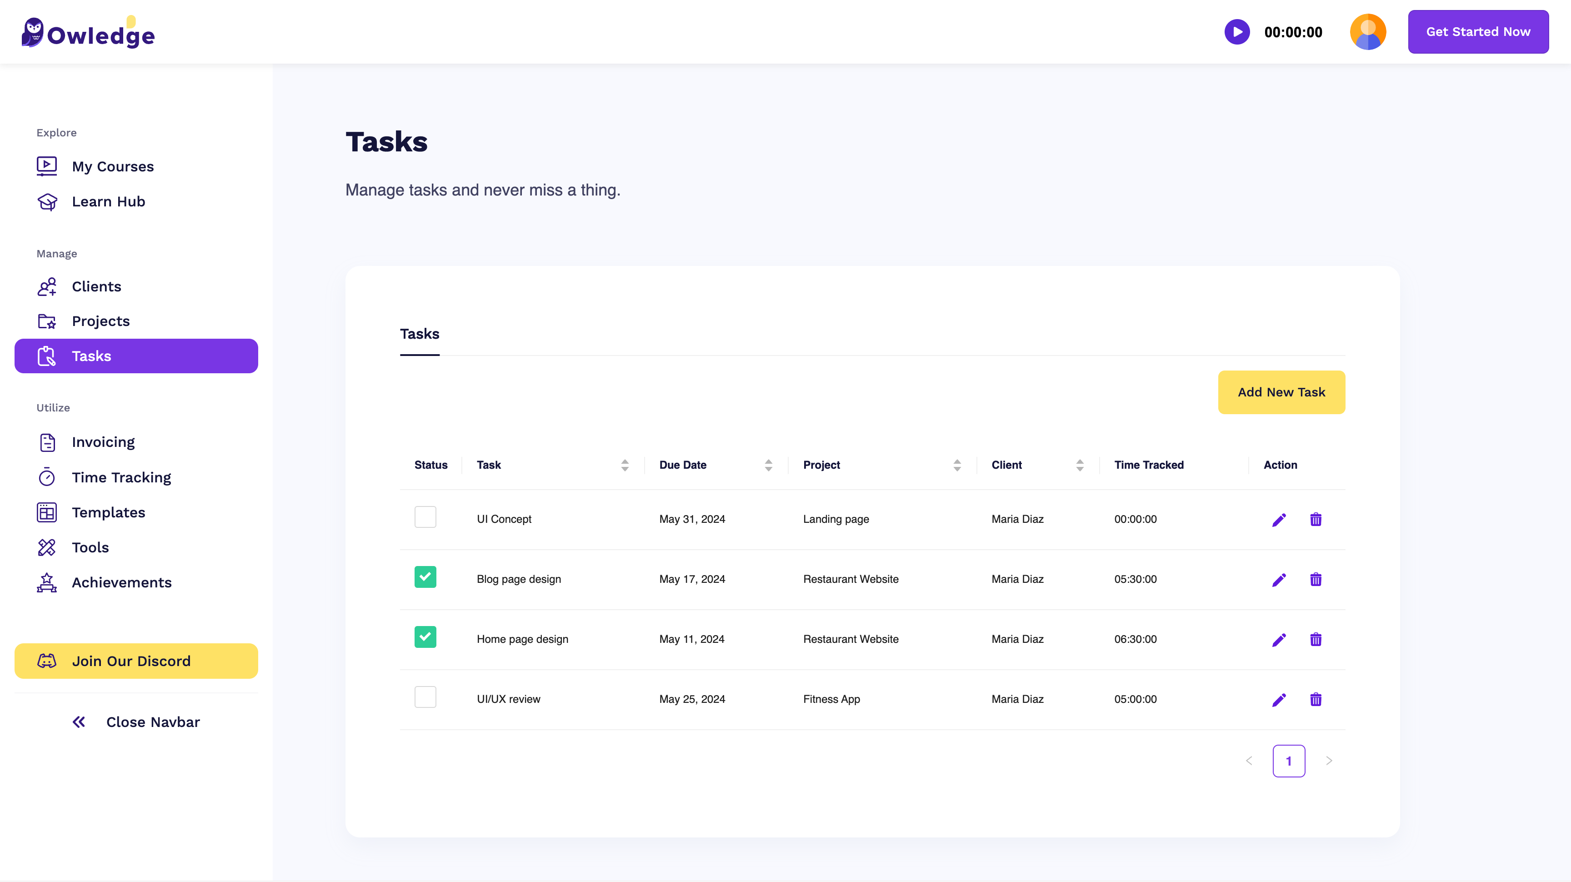Mark UI/UX review as complete

click(425, 697)
